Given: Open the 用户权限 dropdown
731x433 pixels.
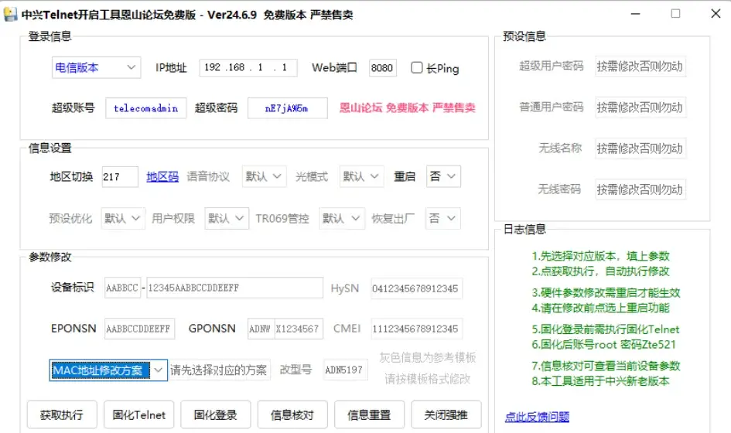Looking at the screenshot, I should 227,218.
